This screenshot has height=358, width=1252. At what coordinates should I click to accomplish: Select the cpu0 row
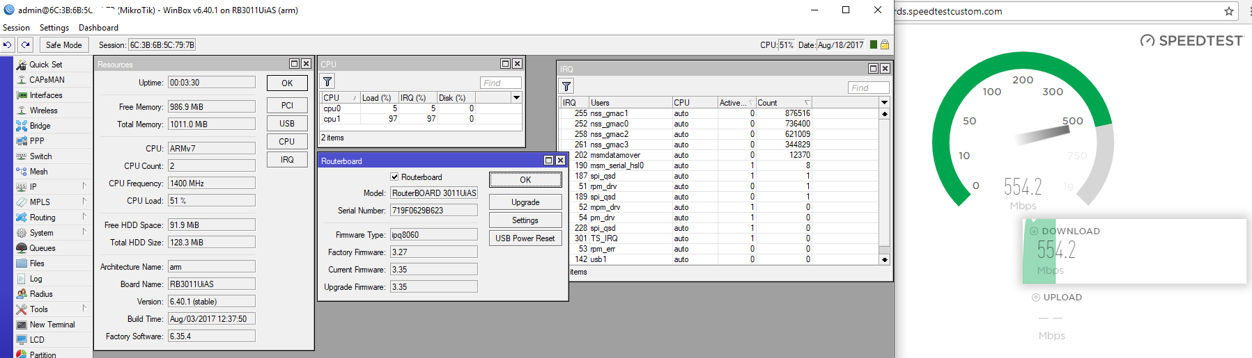[x=421, y=108]
